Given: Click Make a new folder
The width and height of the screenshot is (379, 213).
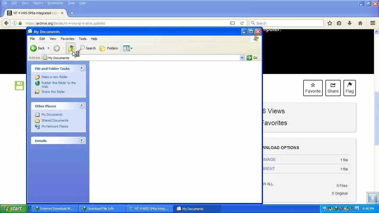Looking at the screenshot, I should point(54,77).
